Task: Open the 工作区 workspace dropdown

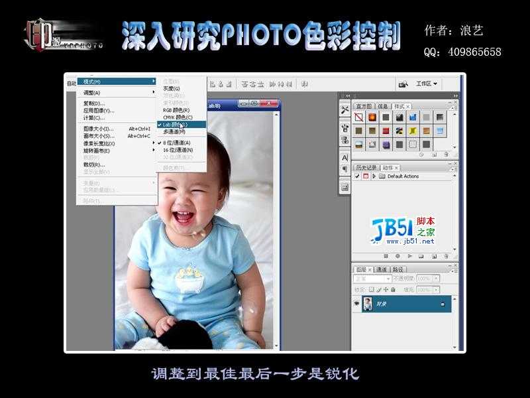Action: pyautogui.click(x=426, y=84)
